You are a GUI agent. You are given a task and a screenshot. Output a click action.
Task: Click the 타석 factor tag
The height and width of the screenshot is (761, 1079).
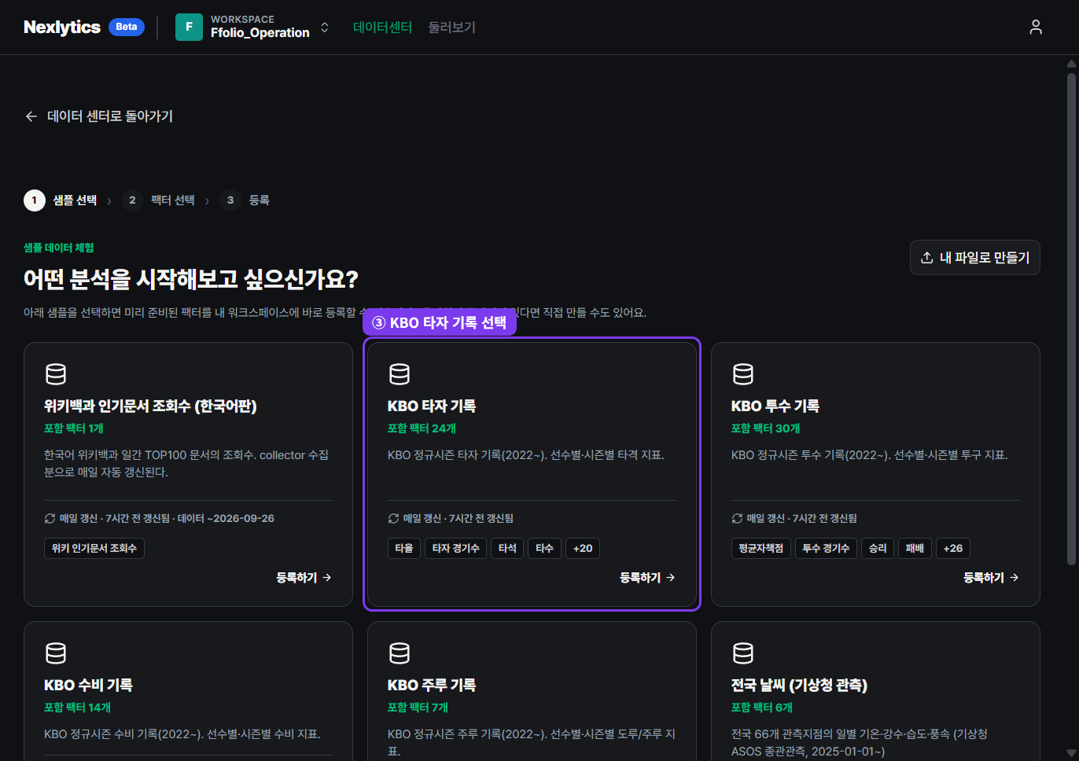(508, 548)
